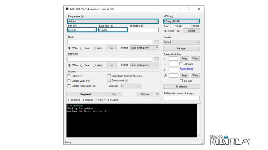Click Read button for fuses
Screen dimensions: 268x150
coord(185,59)
